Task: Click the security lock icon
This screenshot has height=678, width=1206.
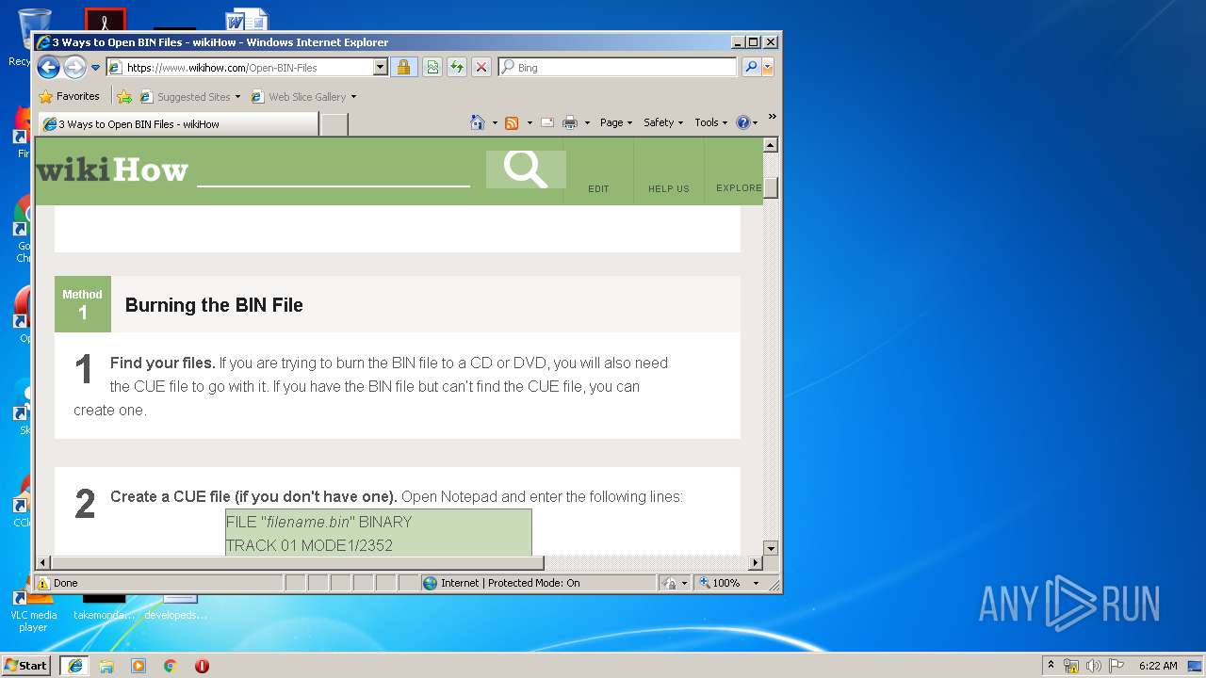Action: coord(403,68)
